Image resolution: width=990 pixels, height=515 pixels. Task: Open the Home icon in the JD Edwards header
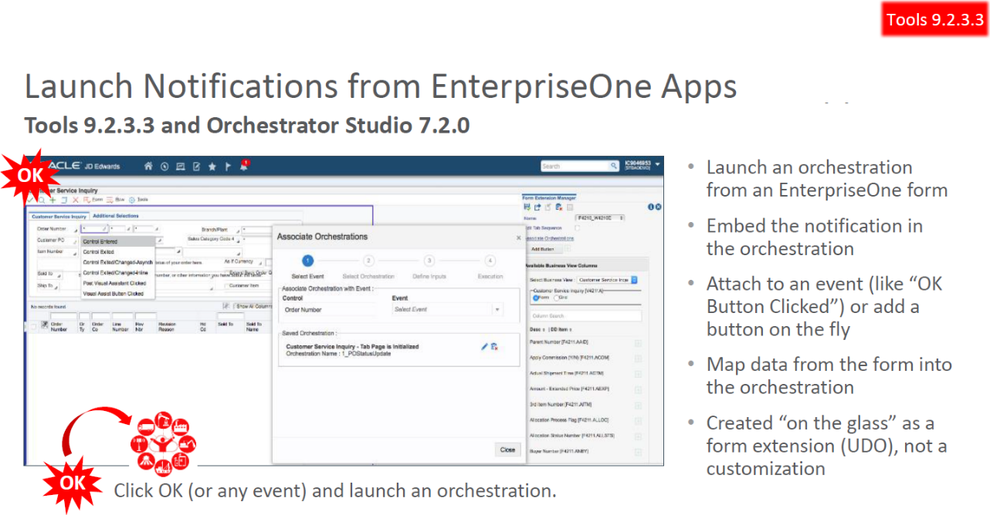(148, 166)
